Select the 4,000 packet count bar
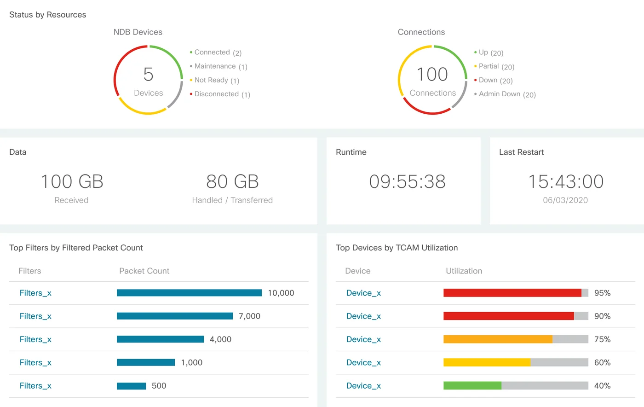The height and width of the screenshot is (407, 644). [160, 339]
